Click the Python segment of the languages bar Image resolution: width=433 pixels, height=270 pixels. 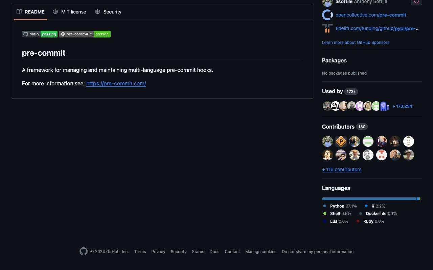369,199
